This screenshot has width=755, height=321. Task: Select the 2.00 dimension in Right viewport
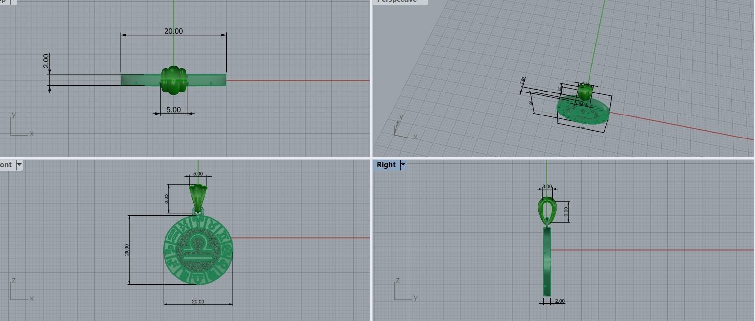click(560, 301)
